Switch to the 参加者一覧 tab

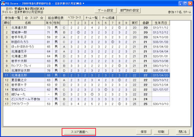(12, 18)
